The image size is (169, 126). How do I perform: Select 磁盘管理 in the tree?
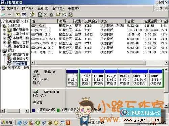click(19, 63)
